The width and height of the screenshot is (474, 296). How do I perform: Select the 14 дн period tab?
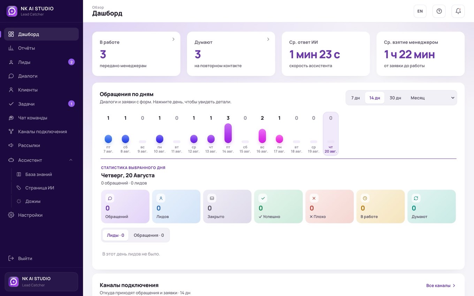[x=375, y=98]
